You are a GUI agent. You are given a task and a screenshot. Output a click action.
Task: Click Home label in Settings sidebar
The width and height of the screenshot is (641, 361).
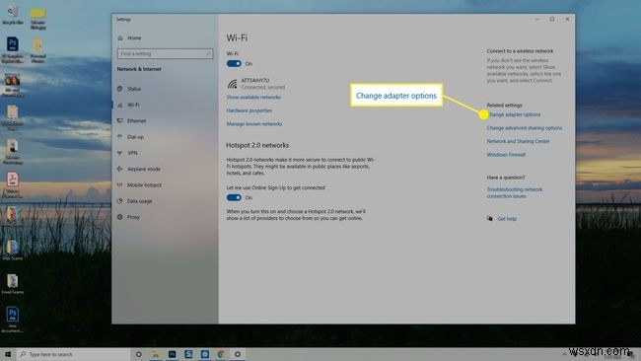point(134,38)
